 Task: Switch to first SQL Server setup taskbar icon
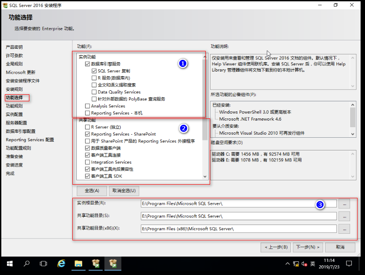click(x=96, y=264)
